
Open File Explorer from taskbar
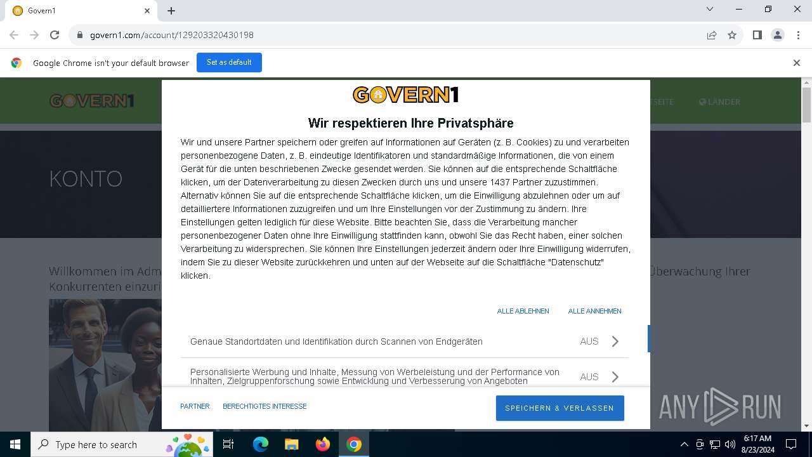tap(291, 444)
